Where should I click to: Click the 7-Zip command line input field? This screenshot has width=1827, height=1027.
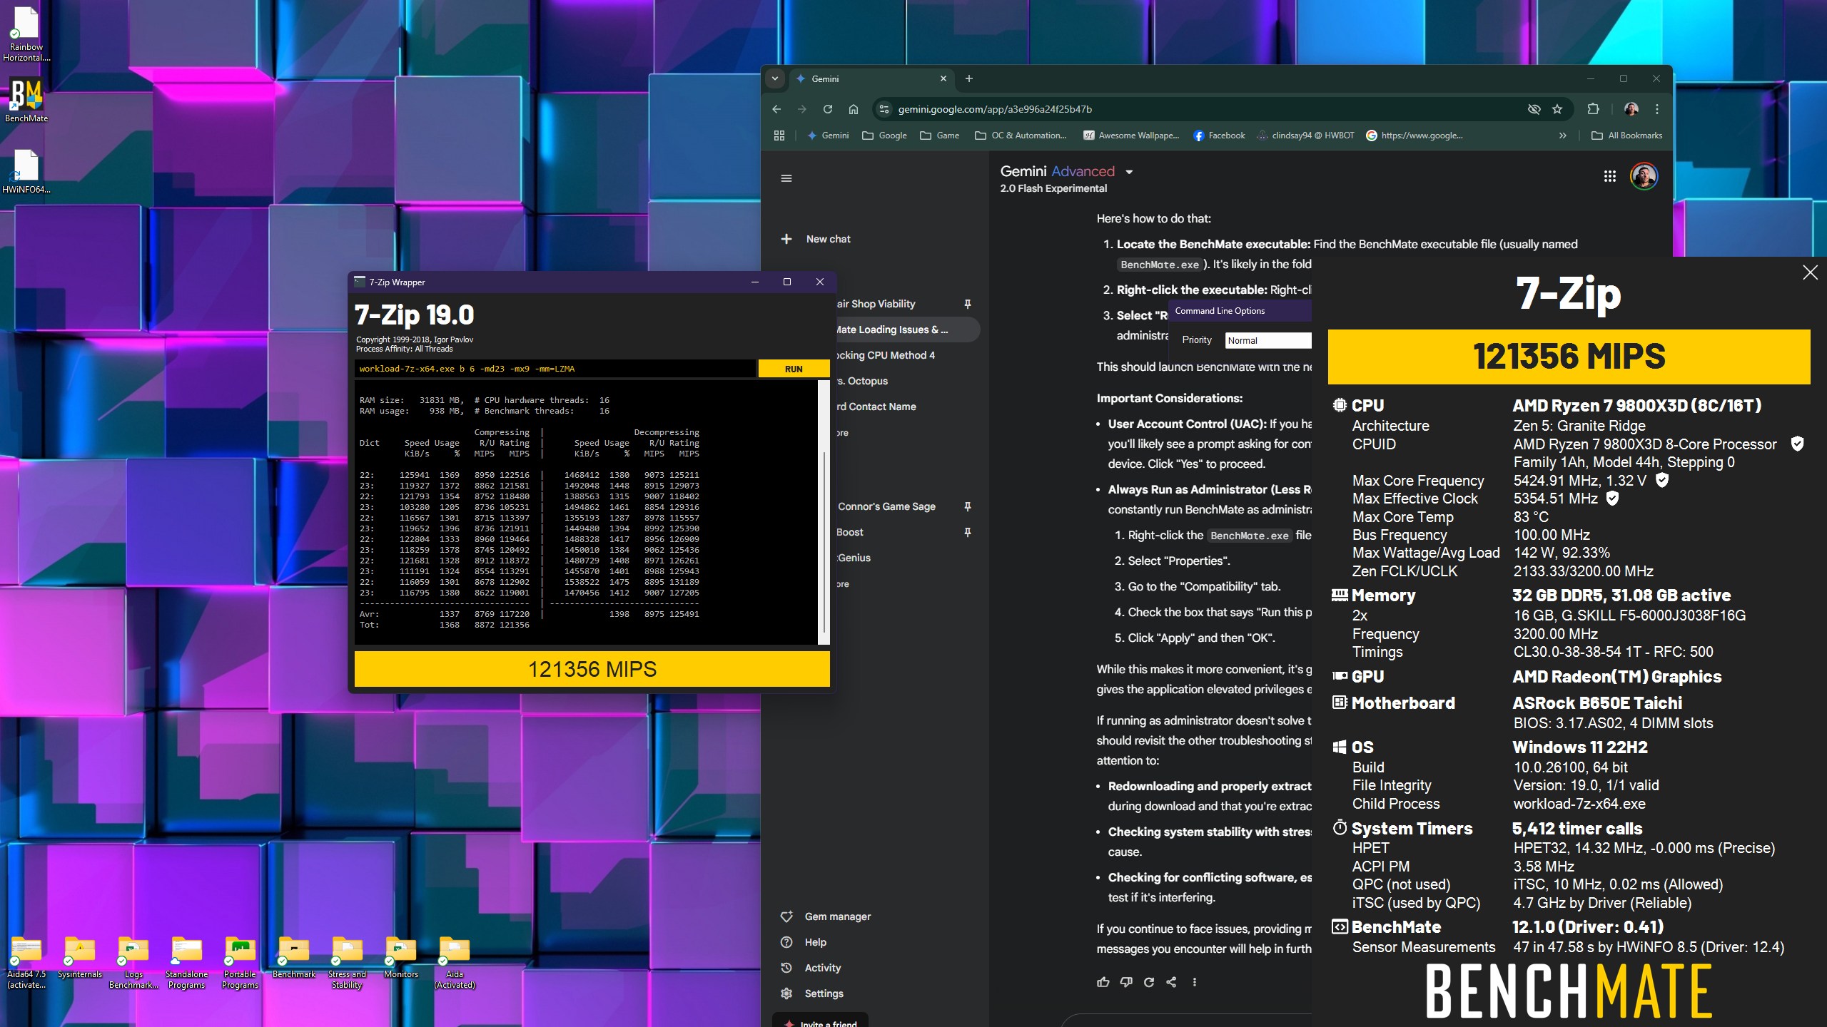pos(555,369)
